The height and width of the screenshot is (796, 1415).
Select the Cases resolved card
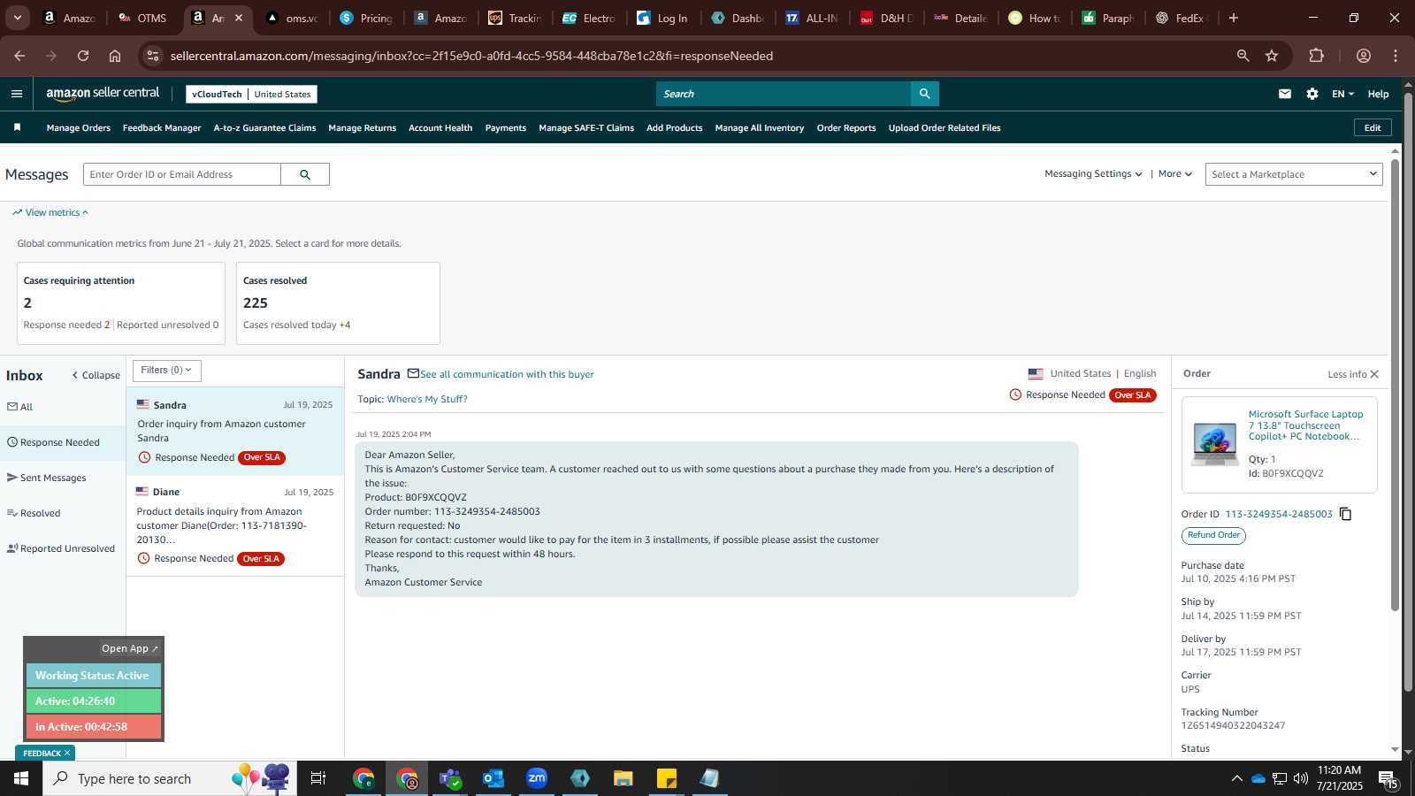(338, 303)
